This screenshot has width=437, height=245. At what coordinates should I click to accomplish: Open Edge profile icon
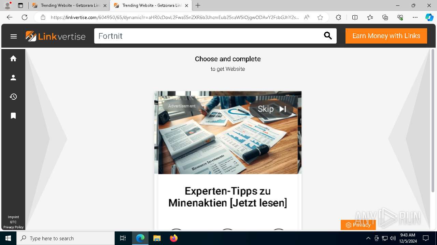click(8, 5)
